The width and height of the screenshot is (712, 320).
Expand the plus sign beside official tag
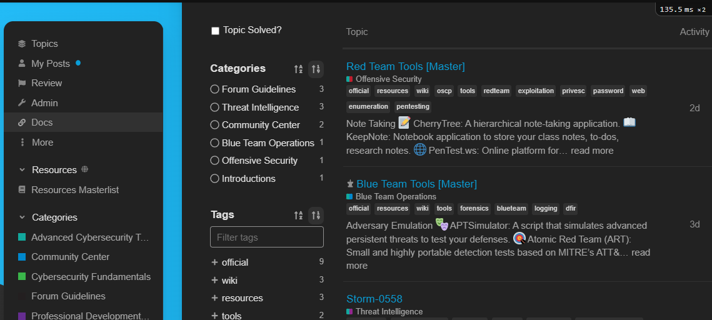pos(214,262)
